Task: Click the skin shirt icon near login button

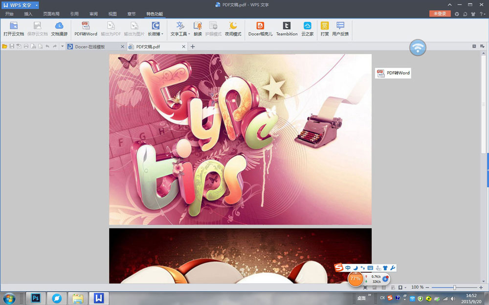Action: tap(473, 14)
